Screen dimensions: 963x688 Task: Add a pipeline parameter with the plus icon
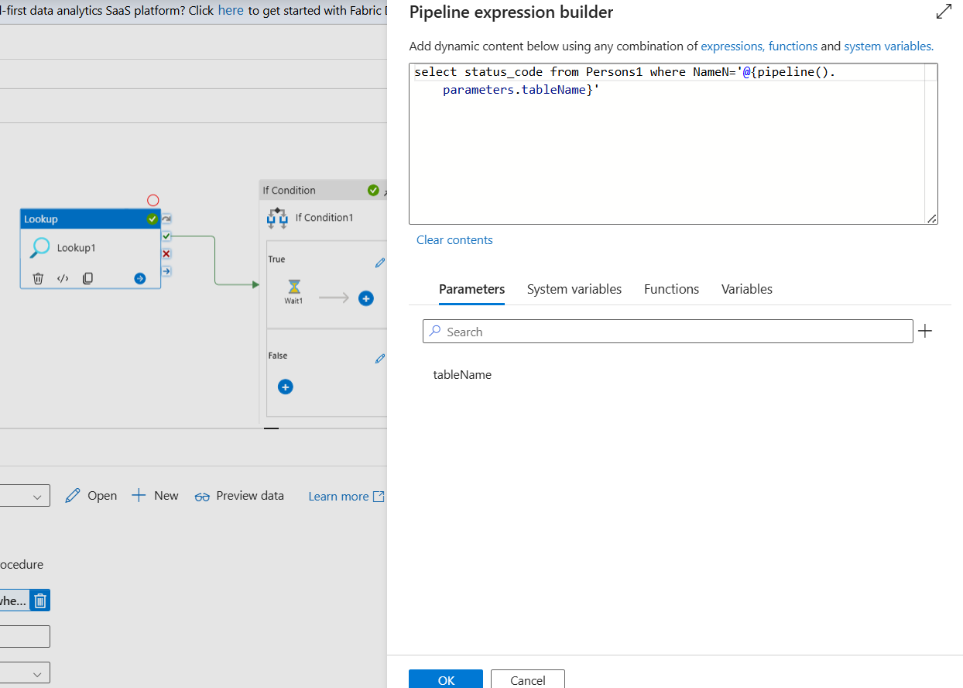pos(925,331)
